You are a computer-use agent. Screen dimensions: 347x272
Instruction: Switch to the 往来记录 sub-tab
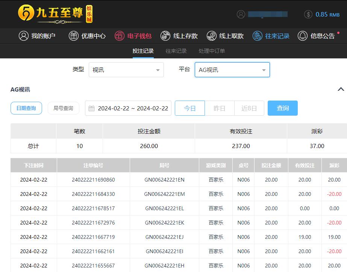tap(176, 51)
